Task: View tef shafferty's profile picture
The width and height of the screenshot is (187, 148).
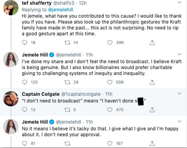Action: click(x=11, y=7)
